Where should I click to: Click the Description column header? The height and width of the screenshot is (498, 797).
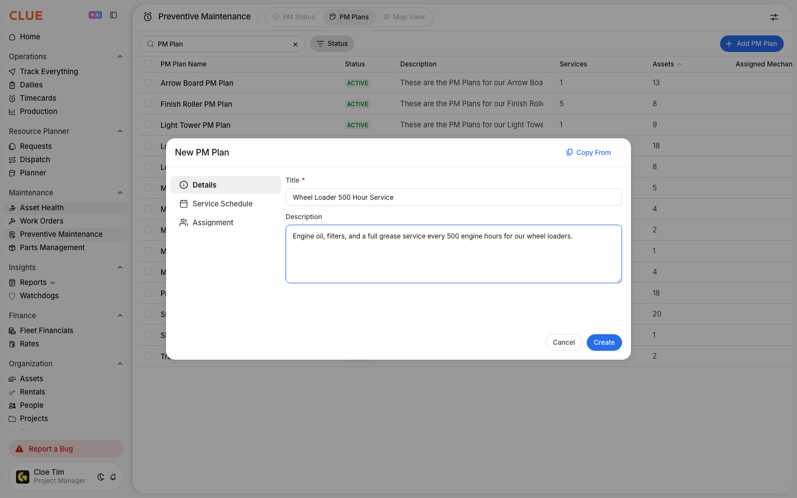[418, 64]
